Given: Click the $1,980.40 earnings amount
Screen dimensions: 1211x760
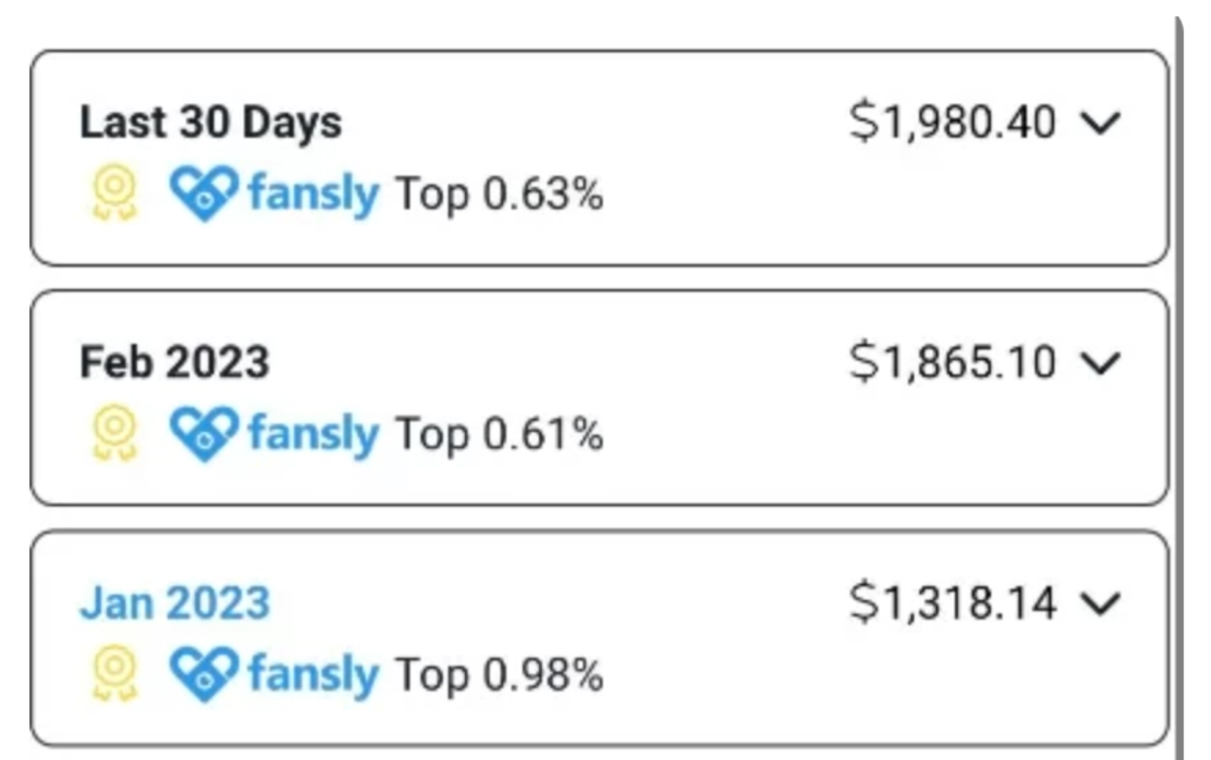Looking at the screenshot, I should point(953,122).
